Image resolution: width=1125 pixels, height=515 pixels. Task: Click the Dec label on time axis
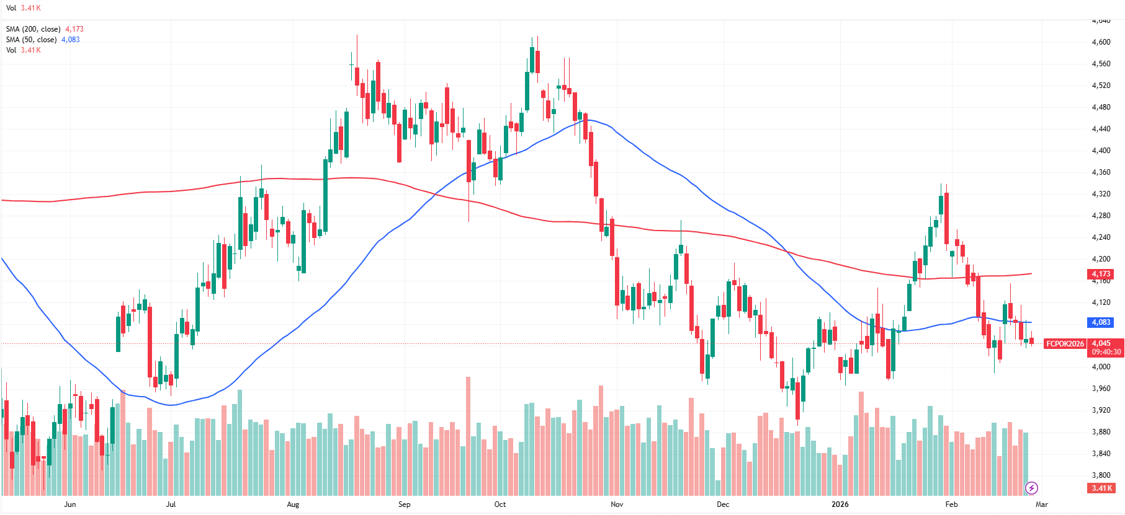tap(723, 504)
